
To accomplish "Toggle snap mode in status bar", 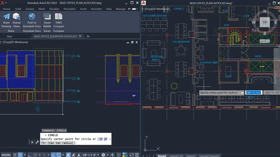I will pyautogui.click(x=20, y=155).
